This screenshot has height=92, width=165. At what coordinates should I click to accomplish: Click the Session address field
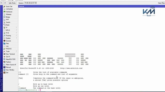tap(30, 3)
